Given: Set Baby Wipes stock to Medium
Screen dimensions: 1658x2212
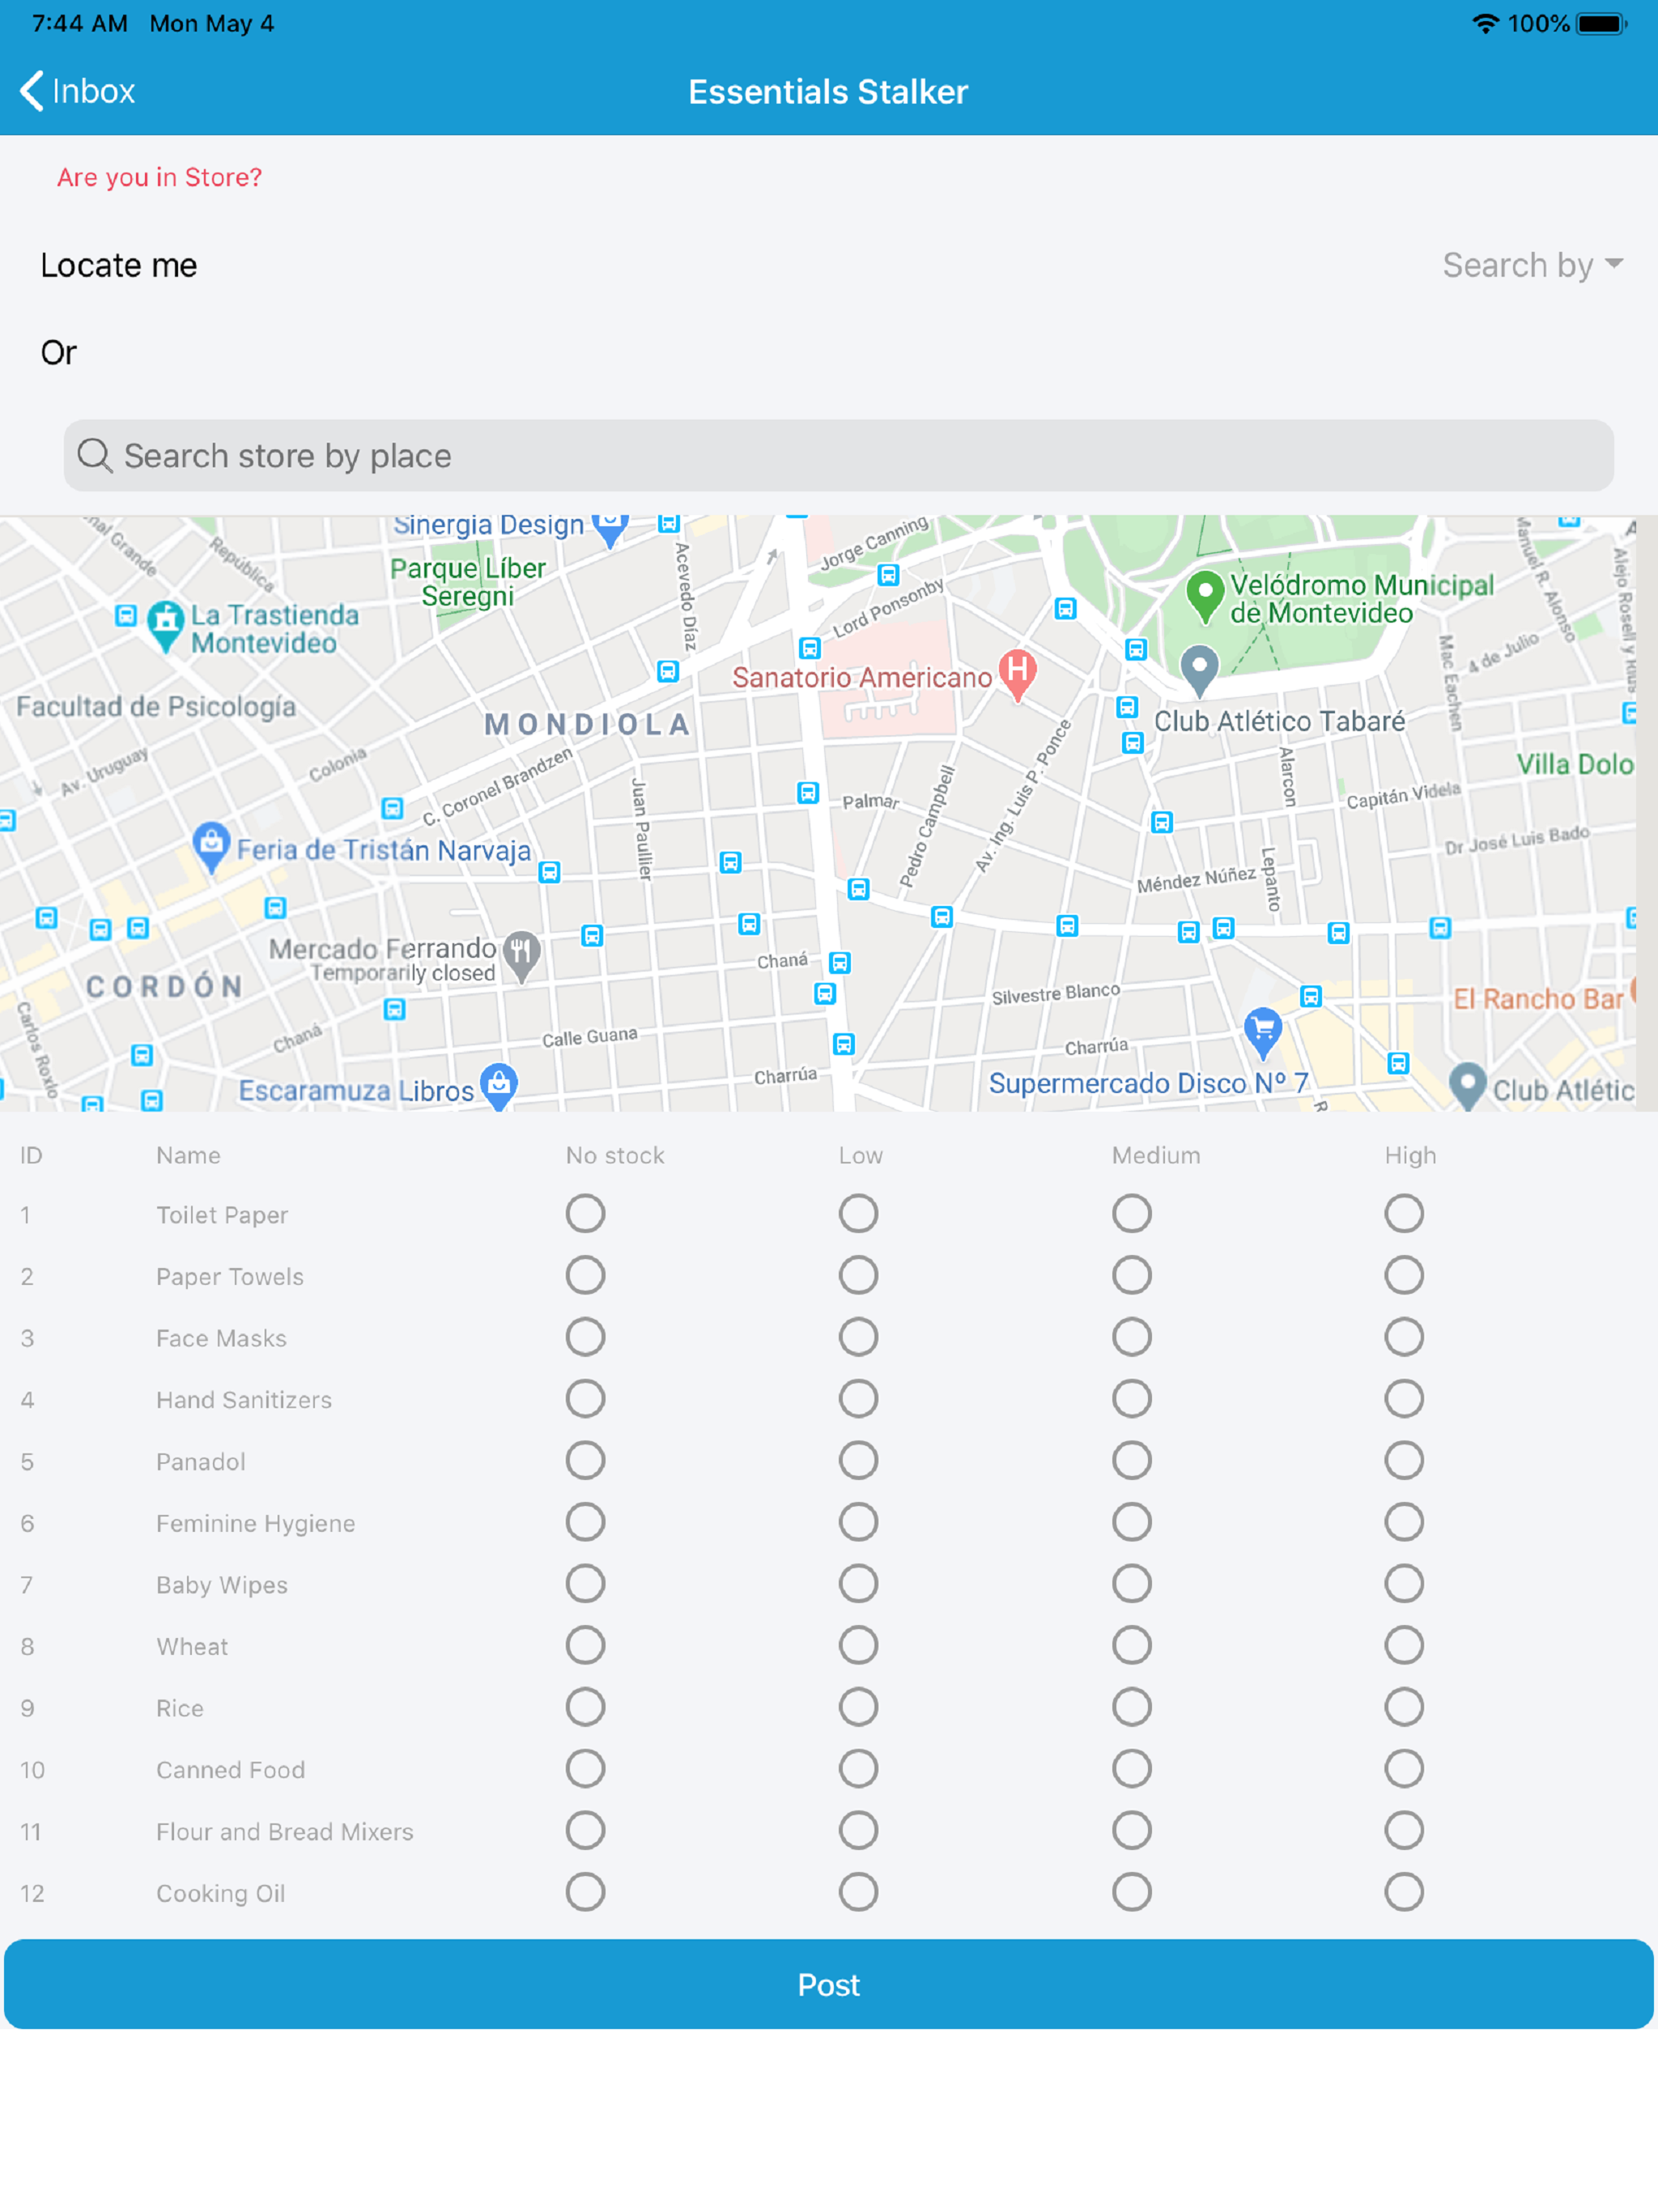Looking at the screenshot, I should click(x=1131, y=1584).
